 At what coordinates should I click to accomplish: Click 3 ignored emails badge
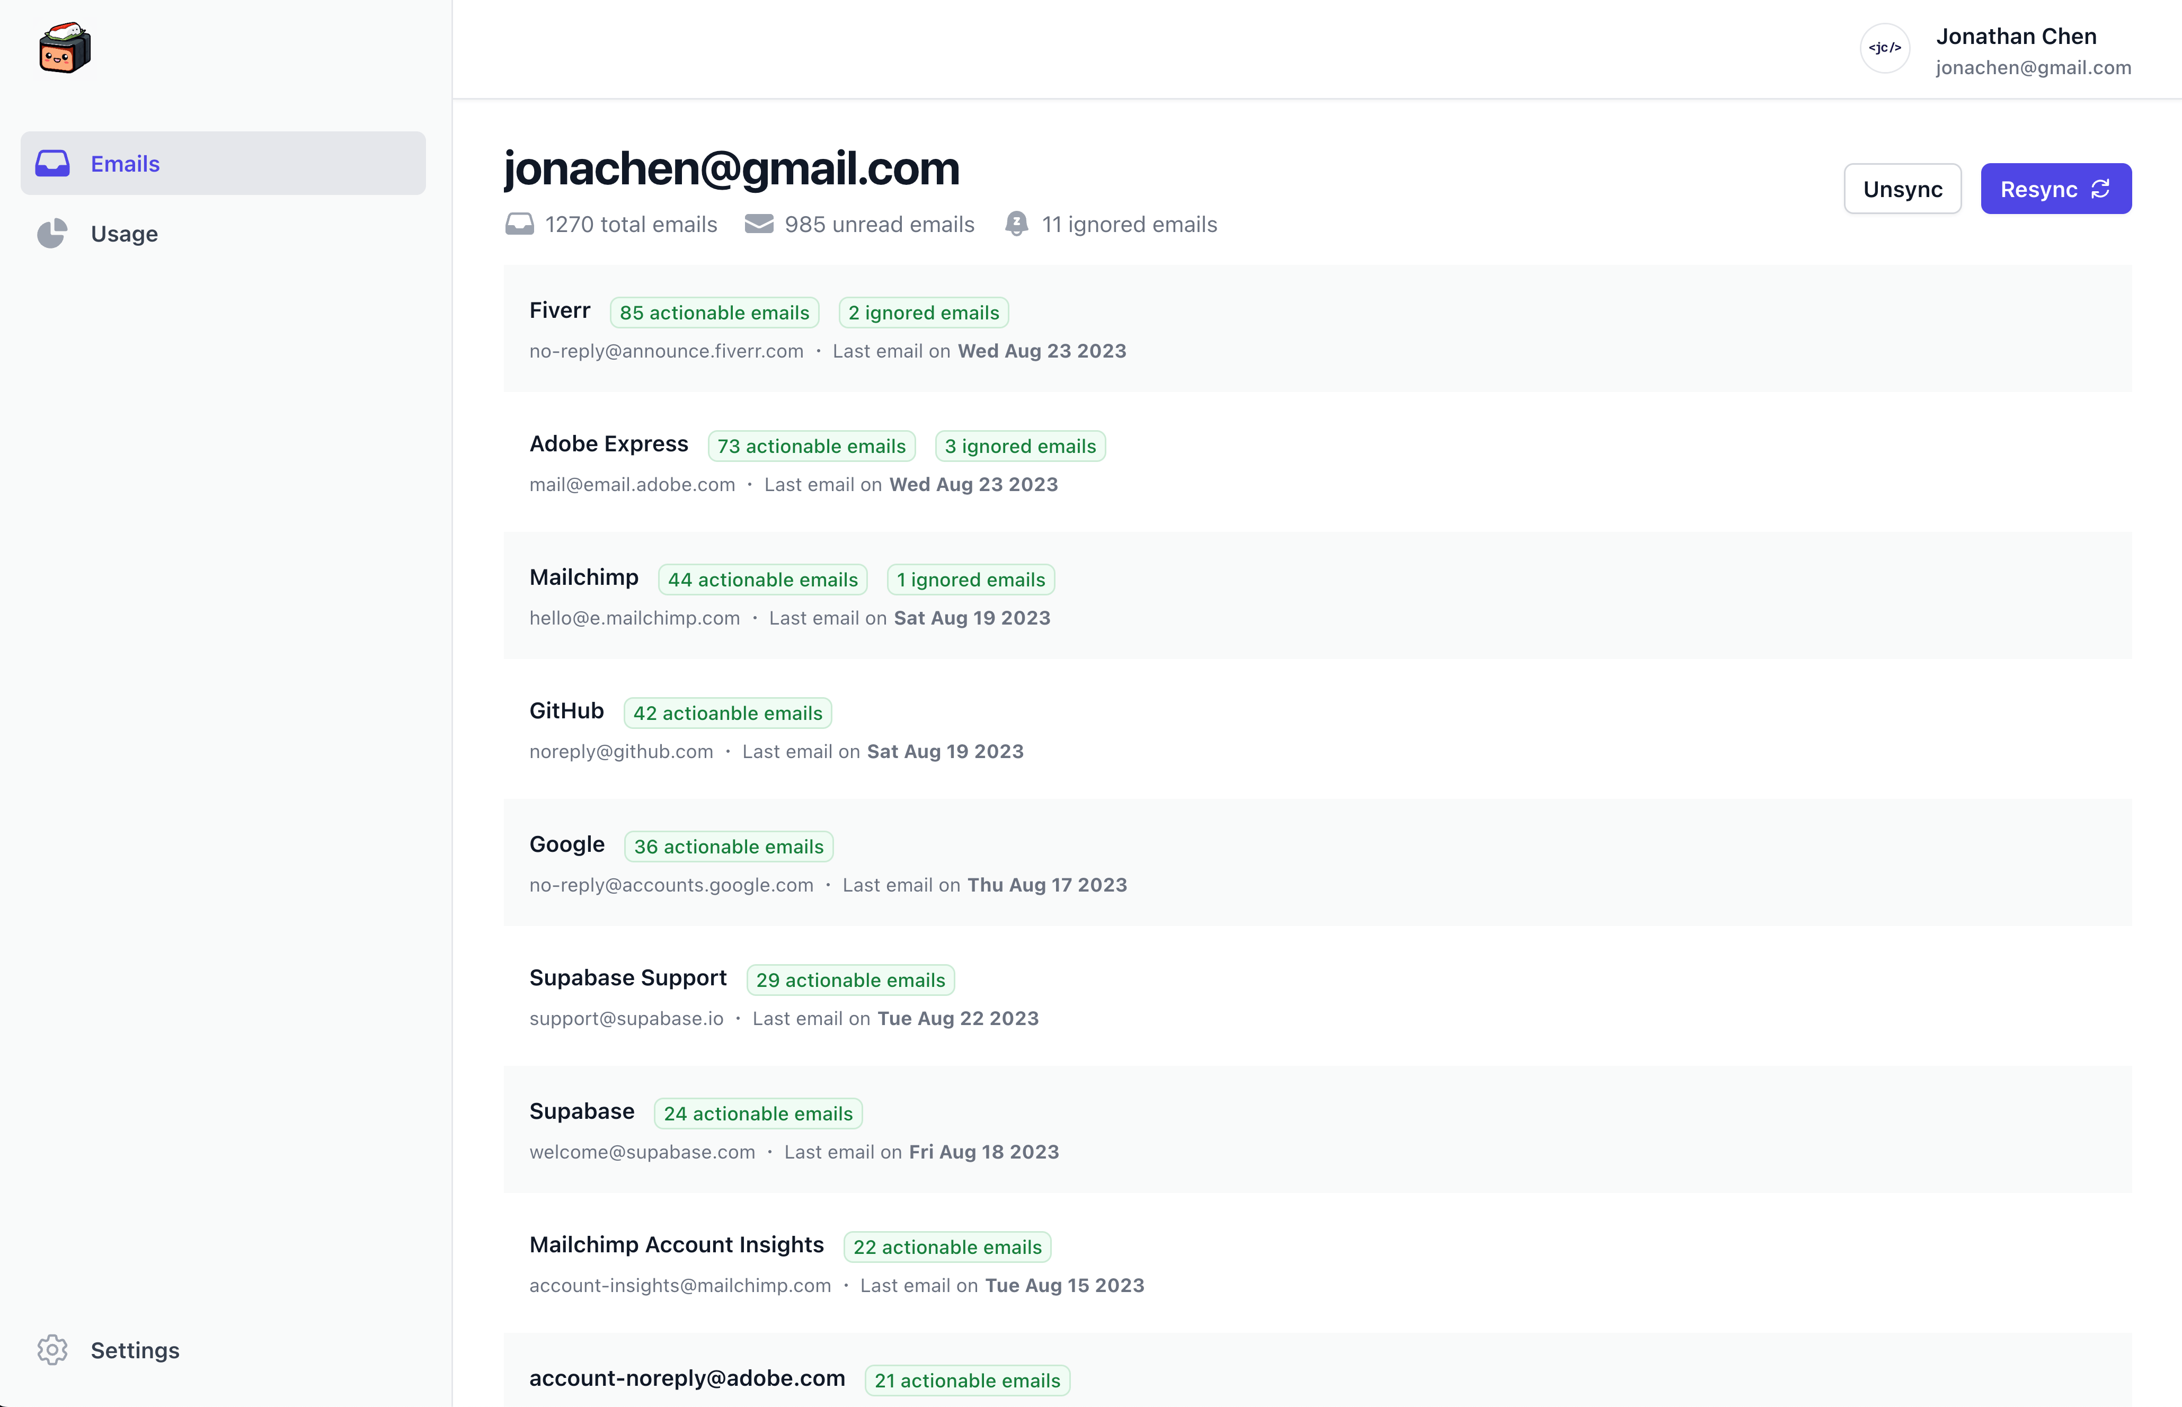[x=1021, y=446]
